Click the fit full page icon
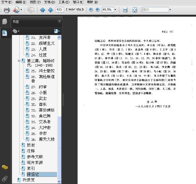This screenshot has width=196, height=184. click(135, 10)
